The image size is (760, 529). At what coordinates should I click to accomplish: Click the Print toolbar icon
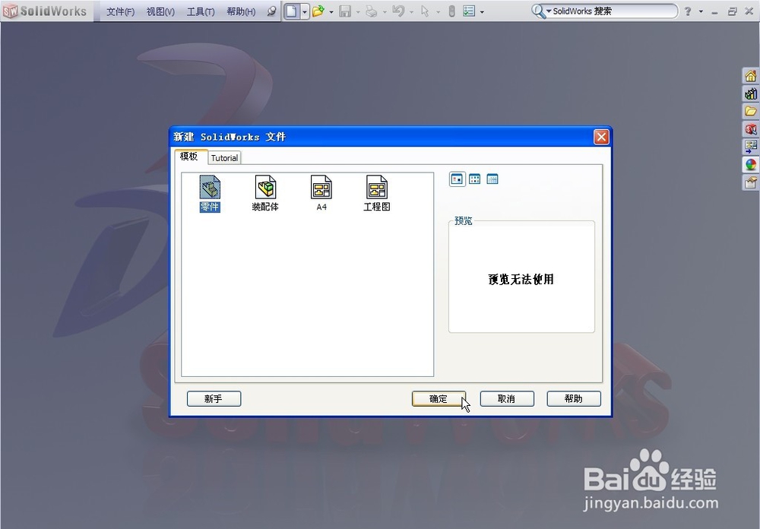372,11
